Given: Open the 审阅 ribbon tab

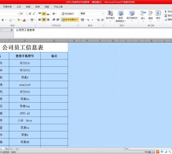Looking at the screenshot, I should coord(37,7).
